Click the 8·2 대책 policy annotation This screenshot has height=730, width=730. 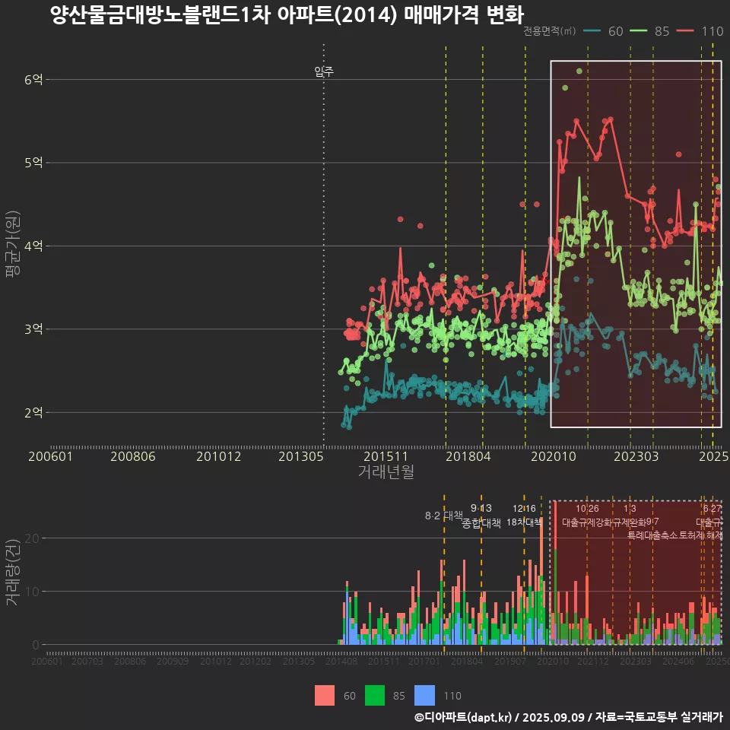point(443,516)
